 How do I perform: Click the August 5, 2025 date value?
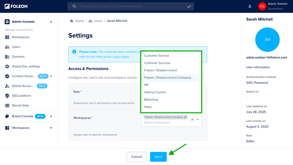[x=257, y=127]
